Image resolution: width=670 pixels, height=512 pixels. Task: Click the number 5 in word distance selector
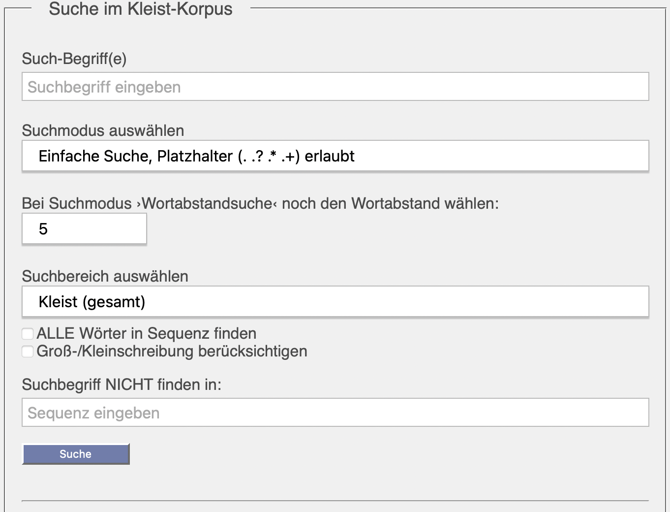tap(43, 229)
